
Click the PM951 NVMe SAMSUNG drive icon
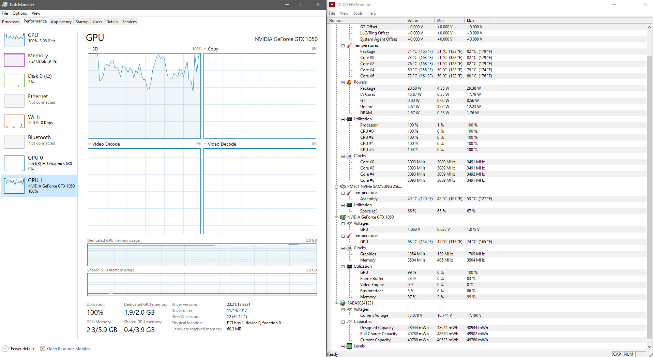343,187
